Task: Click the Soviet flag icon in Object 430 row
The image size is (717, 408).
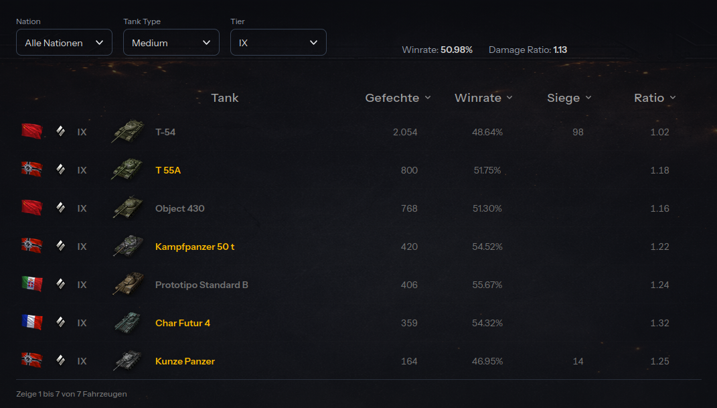Action: pyautogui.click(x=31, y=208)
